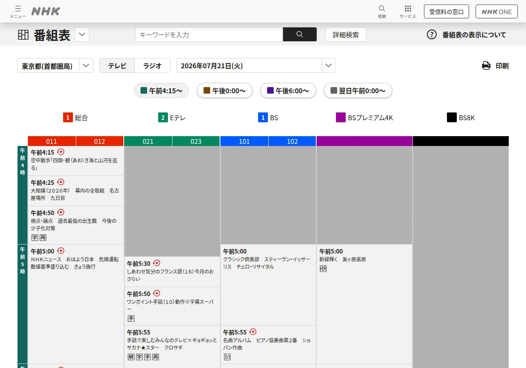Jump to 午後6:00～ time block
Image resolution: width=526 pixels, height=368 pixels.
[x=288, y=90]
